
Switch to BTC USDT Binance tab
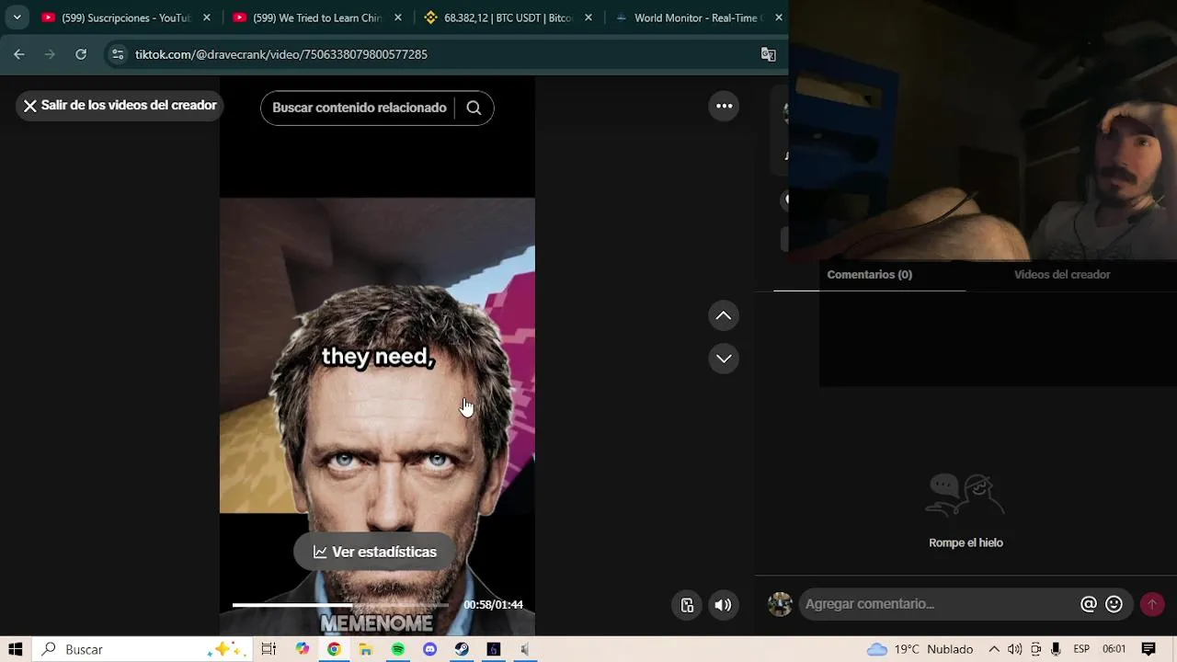point(498,17)
